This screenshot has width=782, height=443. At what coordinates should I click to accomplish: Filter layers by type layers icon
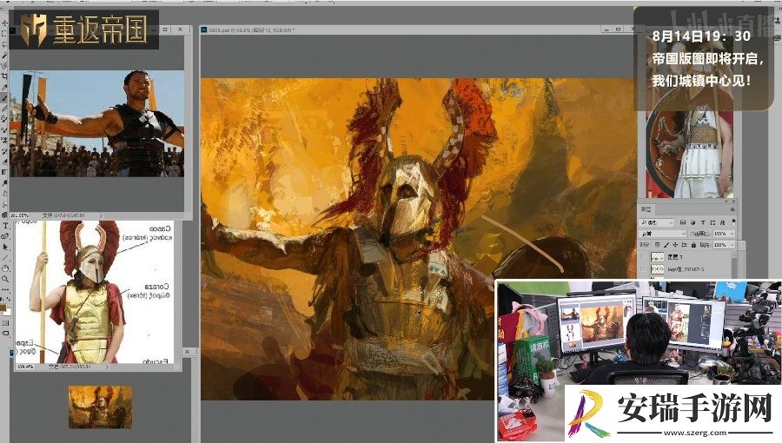point(703,222)
